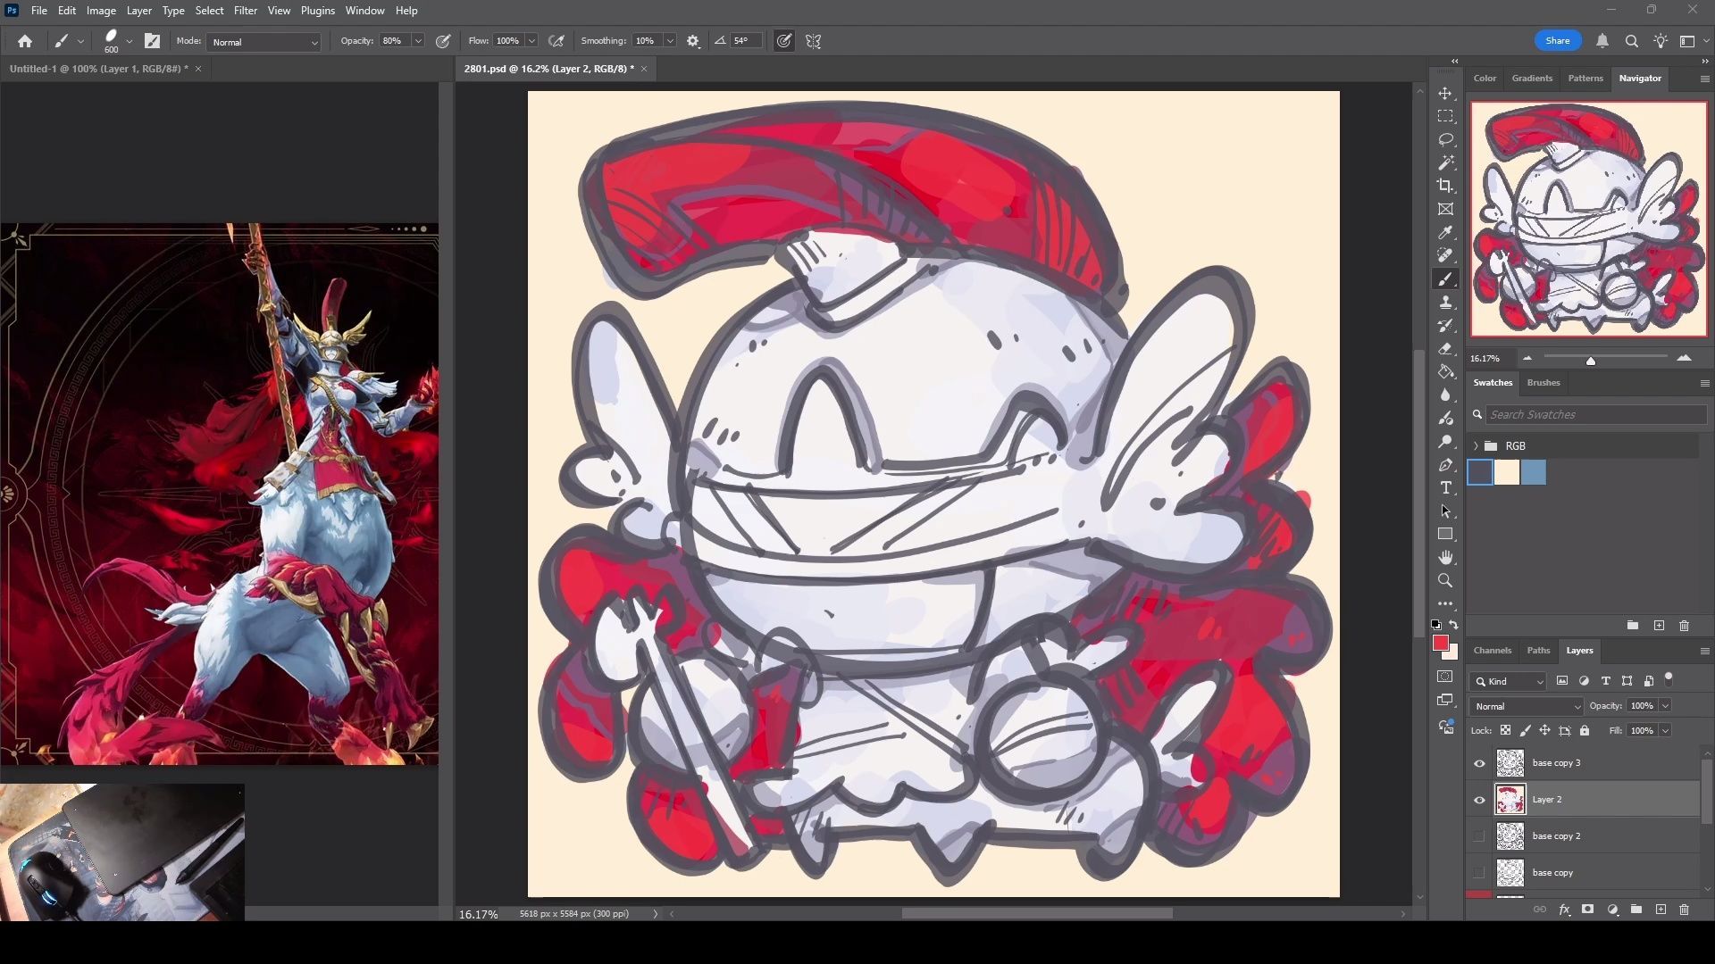The width and height of the screenshot is (1715, 964).
Task: Toggle pressure for opacity button
Action: pos(443,41)
